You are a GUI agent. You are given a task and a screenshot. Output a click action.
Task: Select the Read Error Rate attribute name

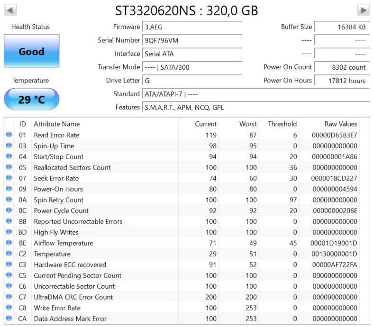click(56, 135)
